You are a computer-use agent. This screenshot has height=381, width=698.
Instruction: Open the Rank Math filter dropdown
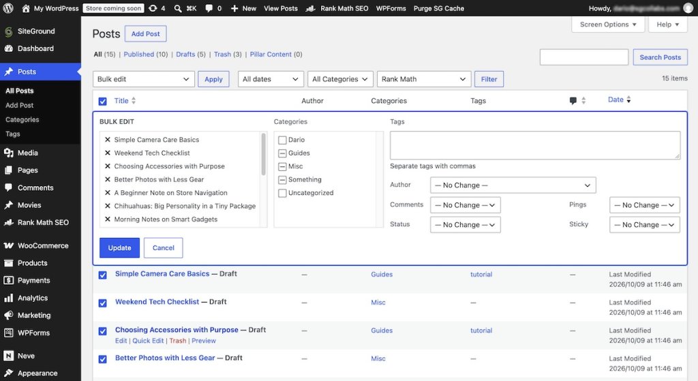pyautogui.click(x=424, y=79)
